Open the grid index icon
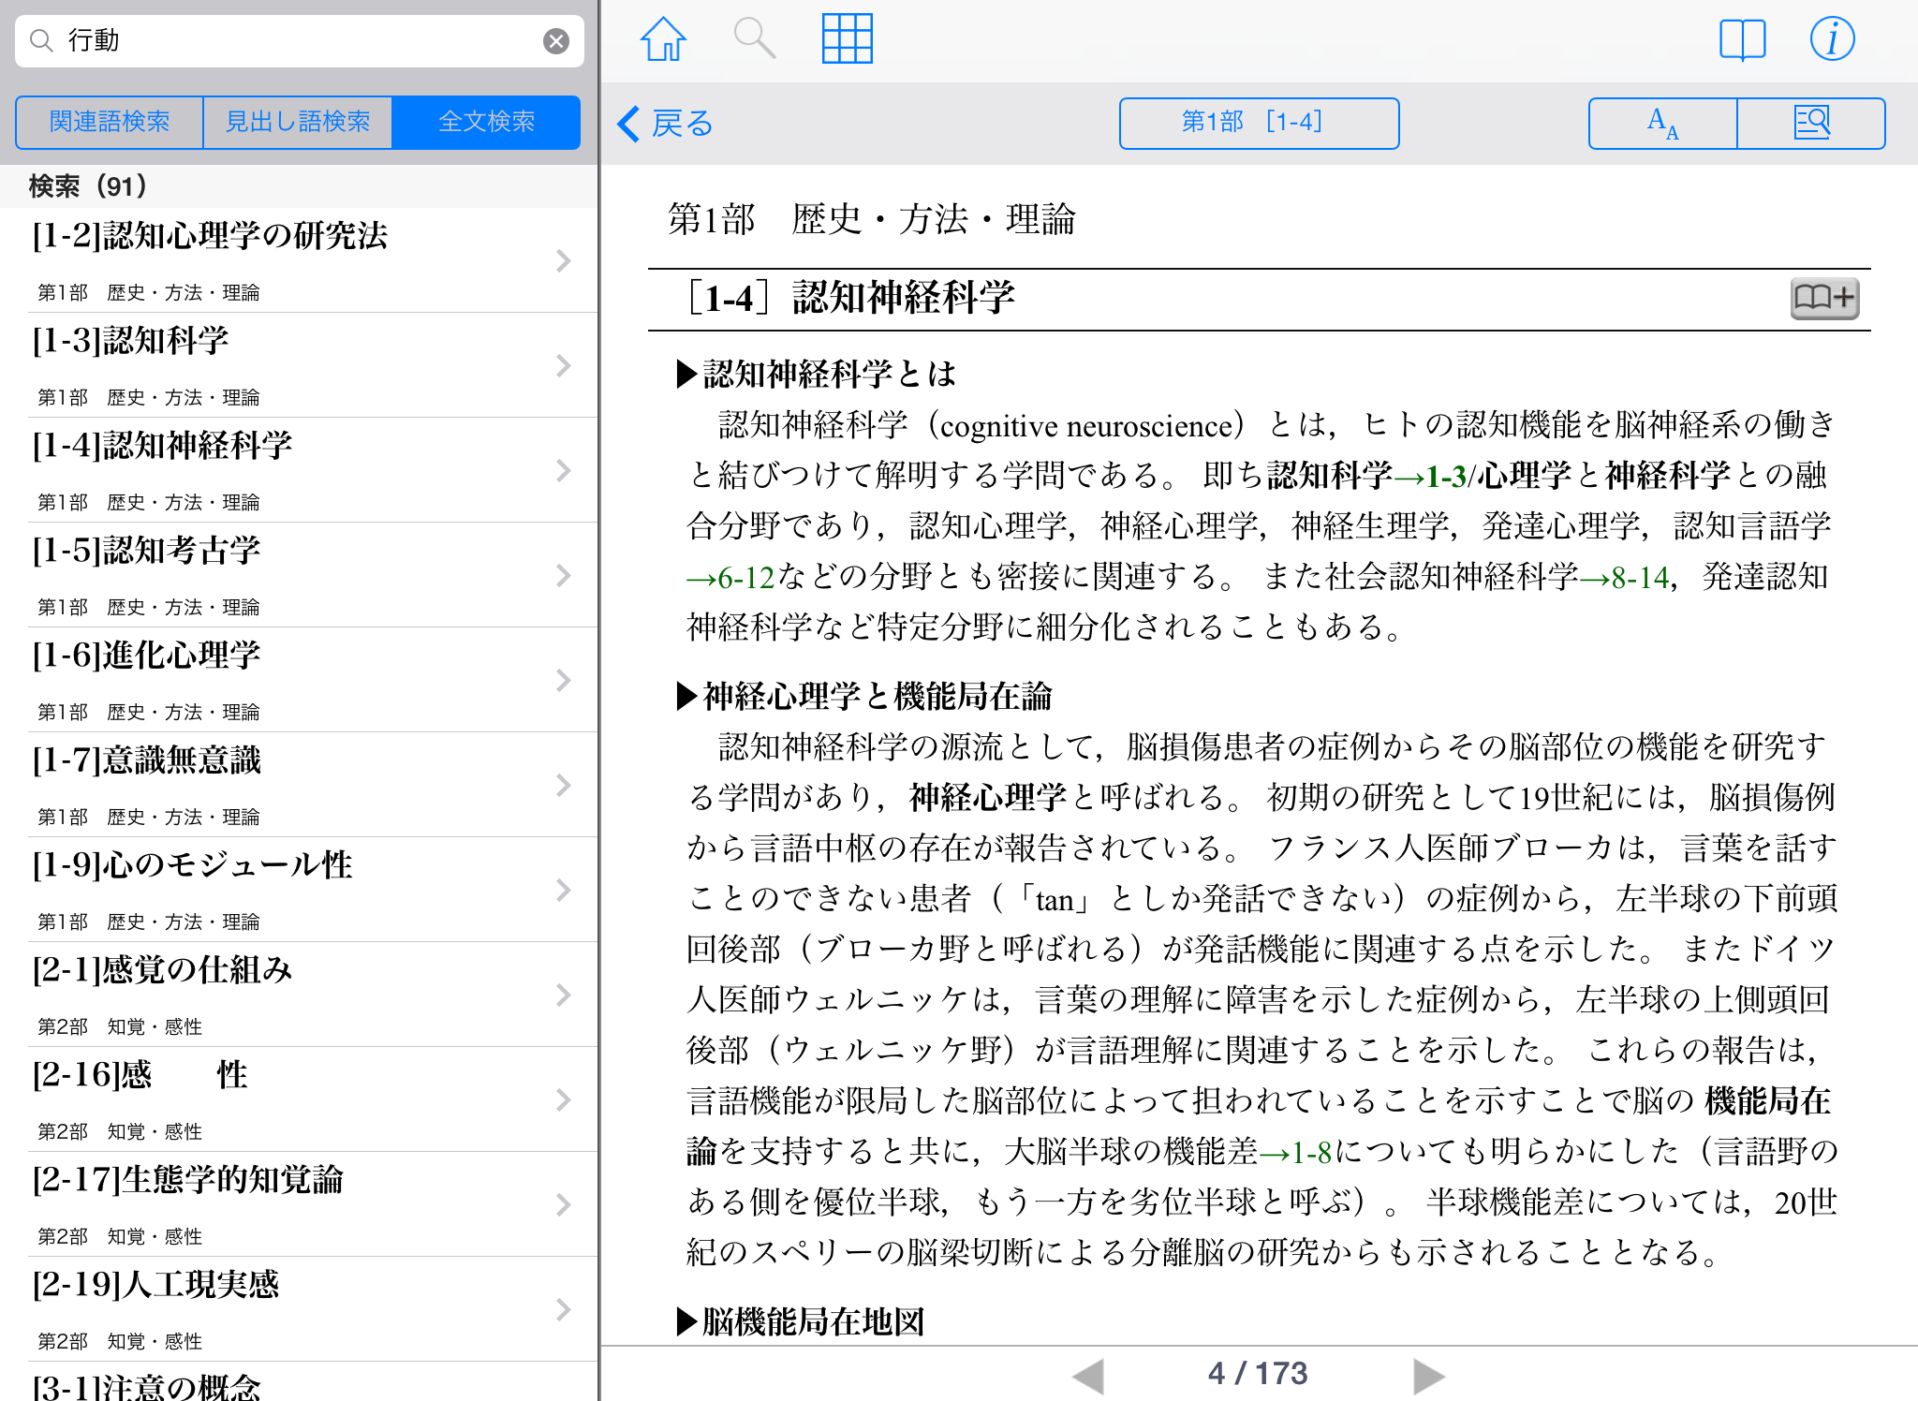The height and width of the screenshot is (1401, 1918). tap(847, 39)
